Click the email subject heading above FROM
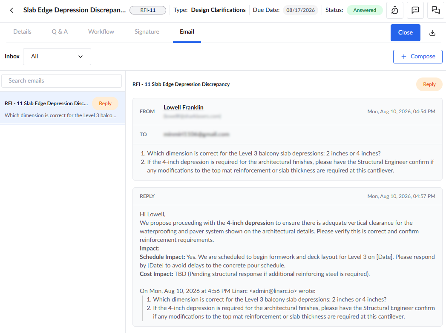The height and width of the screenshot is (333, 446). (181, 84)
